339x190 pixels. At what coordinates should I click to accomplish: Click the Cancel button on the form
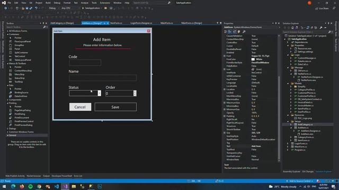(80, 107)
